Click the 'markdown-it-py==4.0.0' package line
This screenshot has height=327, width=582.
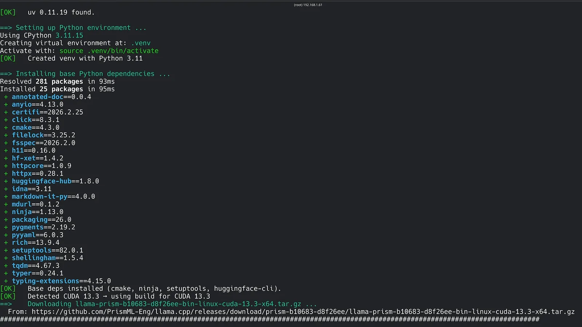[x=53, y=197]
